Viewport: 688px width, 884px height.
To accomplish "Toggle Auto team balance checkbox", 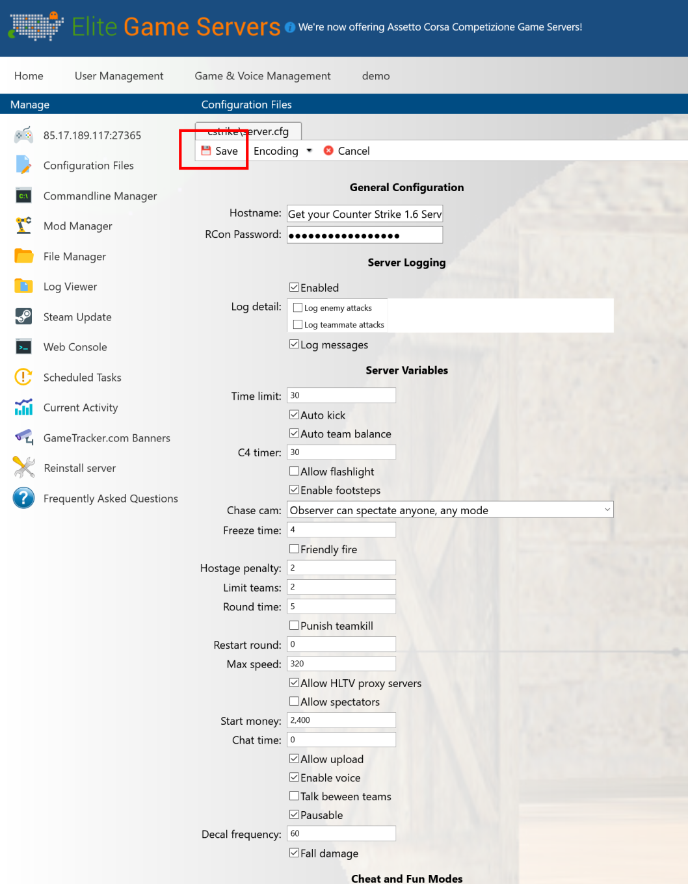I will click(294, 434).
